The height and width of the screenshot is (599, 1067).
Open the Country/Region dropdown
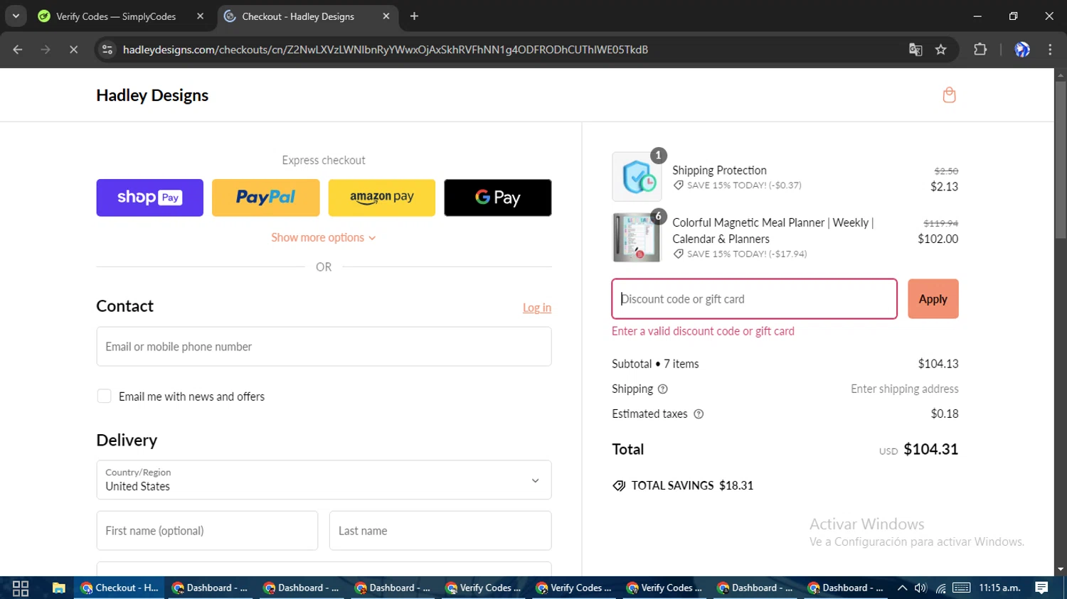tap(324, 480)
